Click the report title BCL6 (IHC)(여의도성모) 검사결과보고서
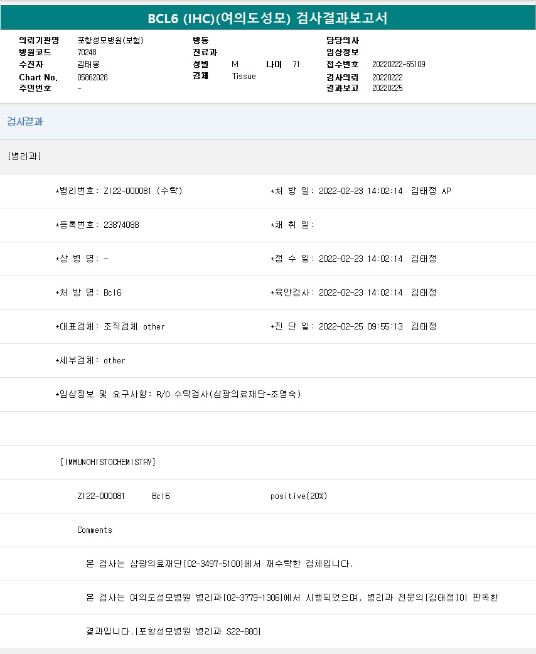Image resolution: width=536 pixels, height=654 pixels. coord(267,18)
